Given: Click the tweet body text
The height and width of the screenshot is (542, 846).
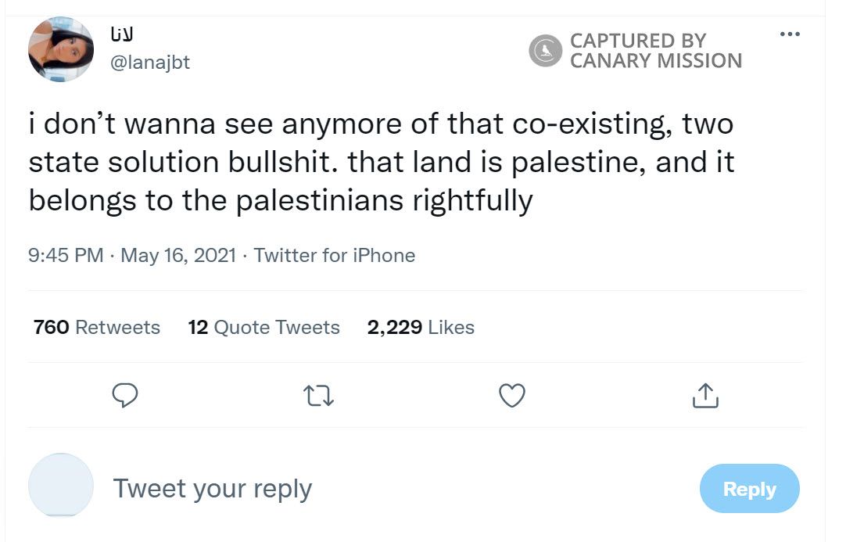Looking at the screenshot, I should pyautogui.click(x=382, y=163).
